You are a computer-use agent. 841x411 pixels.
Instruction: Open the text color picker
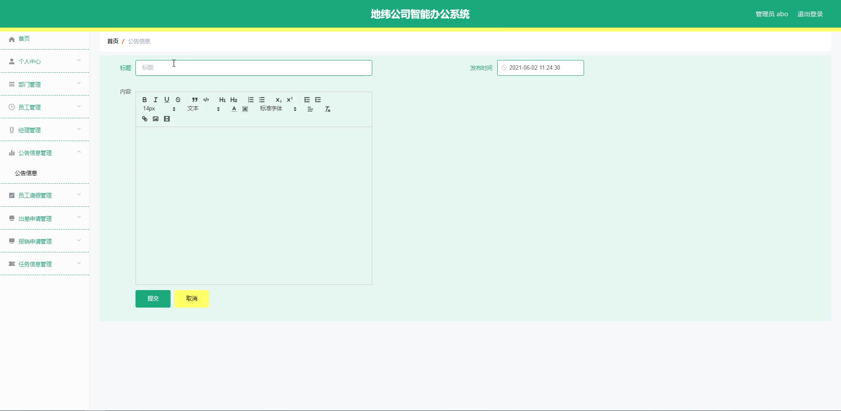point(234,109)
